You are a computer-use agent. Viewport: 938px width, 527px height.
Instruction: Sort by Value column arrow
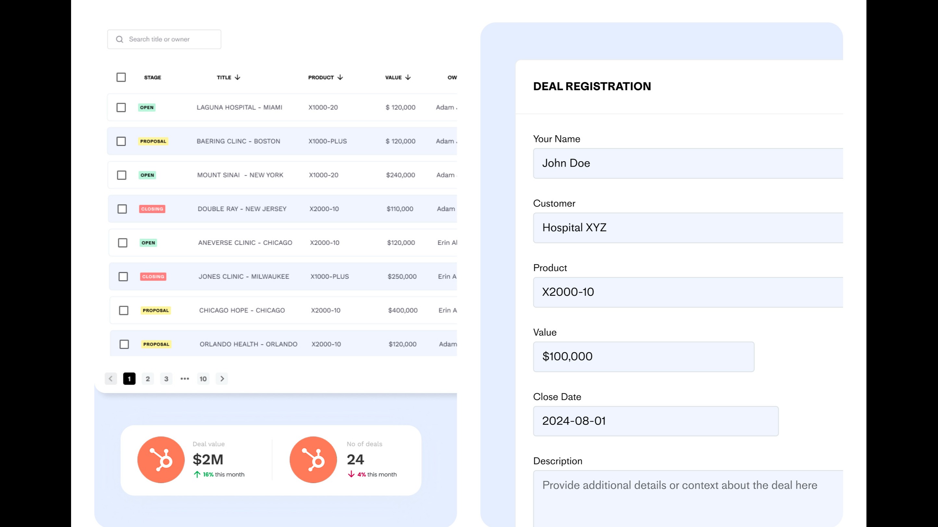tap(408, 77)
